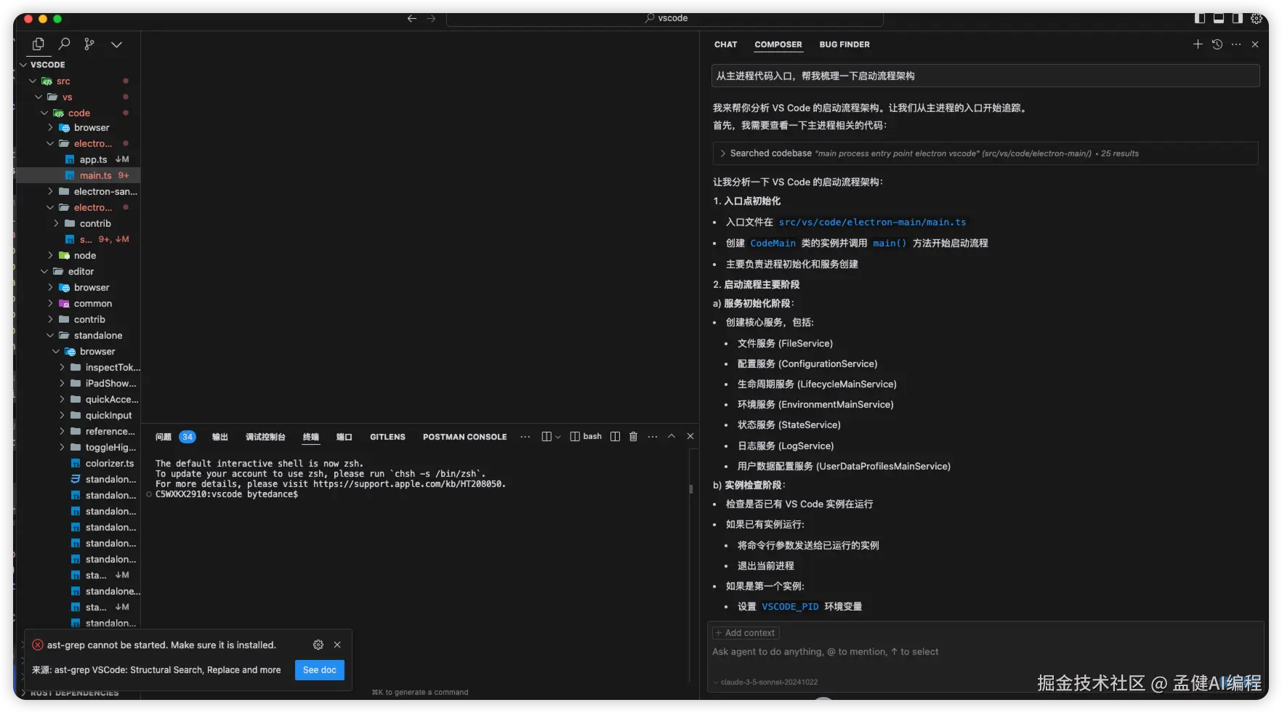Image resolution: width=1282 pixels, height=713 pixels.
Task: Open the main.ts file
Action: click(x=95, y=175)
